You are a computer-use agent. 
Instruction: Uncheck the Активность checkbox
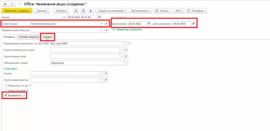coord(5,95)
